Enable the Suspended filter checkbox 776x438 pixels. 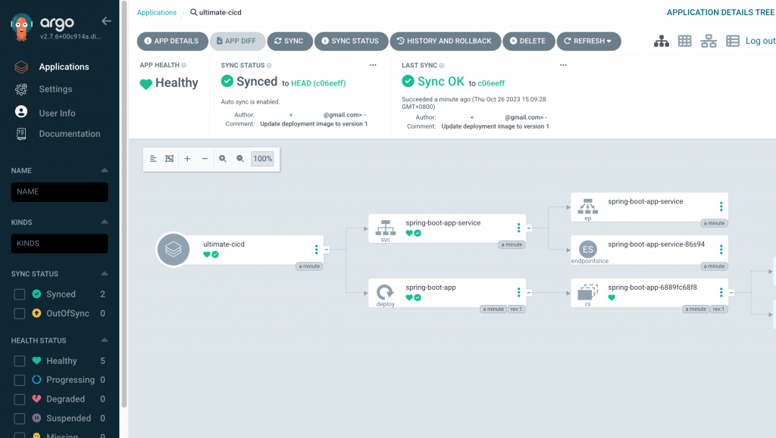[19, 418]
